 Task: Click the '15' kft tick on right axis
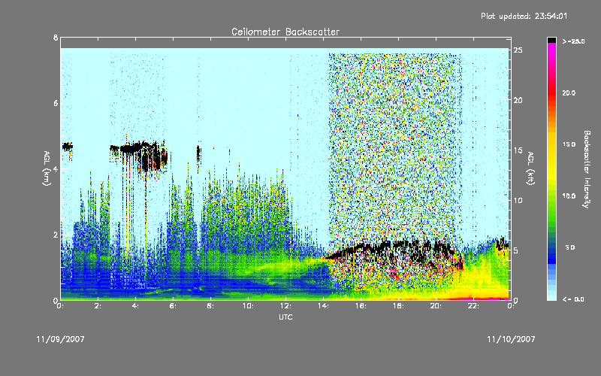tap(518, 150)
